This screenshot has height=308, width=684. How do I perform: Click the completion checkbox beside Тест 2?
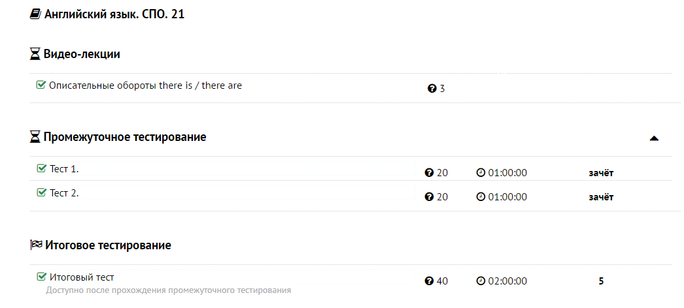click(41, 192)
